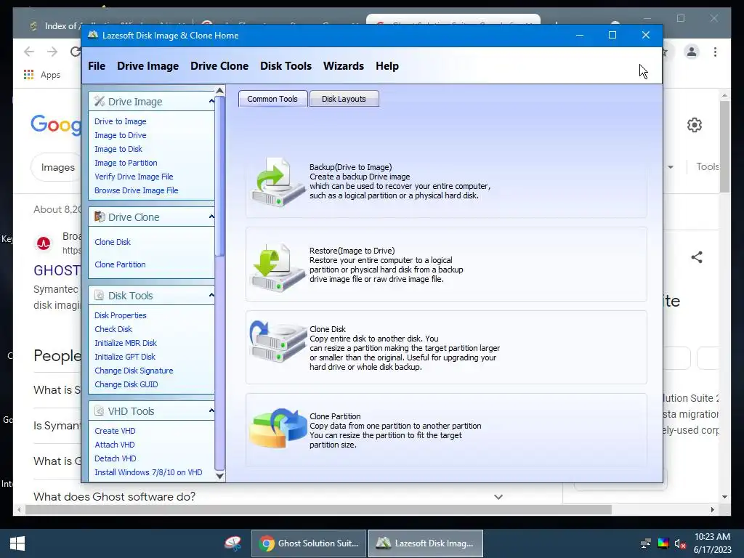The image size is (744, 558).
Task: Click the Images filter chip in Chrome
Action: 57,167
